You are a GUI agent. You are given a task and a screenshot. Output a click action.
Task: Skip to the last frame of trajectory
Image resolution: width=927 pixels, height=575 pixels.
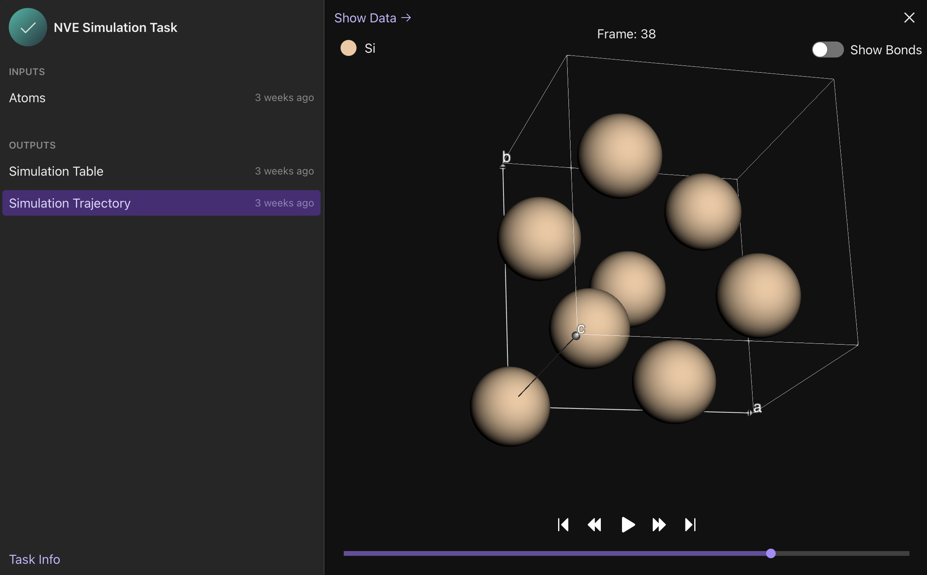(690, 525)
